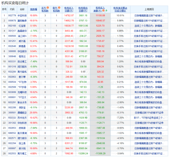Select the -9.65% ratio cell
The width and height of the screenshot is (170, 159).
(x=120, y=128)
